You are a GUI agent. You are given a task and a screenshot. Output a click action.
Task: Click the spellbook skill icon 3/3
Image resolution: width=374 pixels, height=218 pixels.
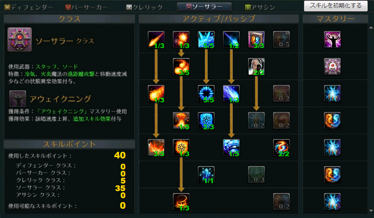coord(256,39)
